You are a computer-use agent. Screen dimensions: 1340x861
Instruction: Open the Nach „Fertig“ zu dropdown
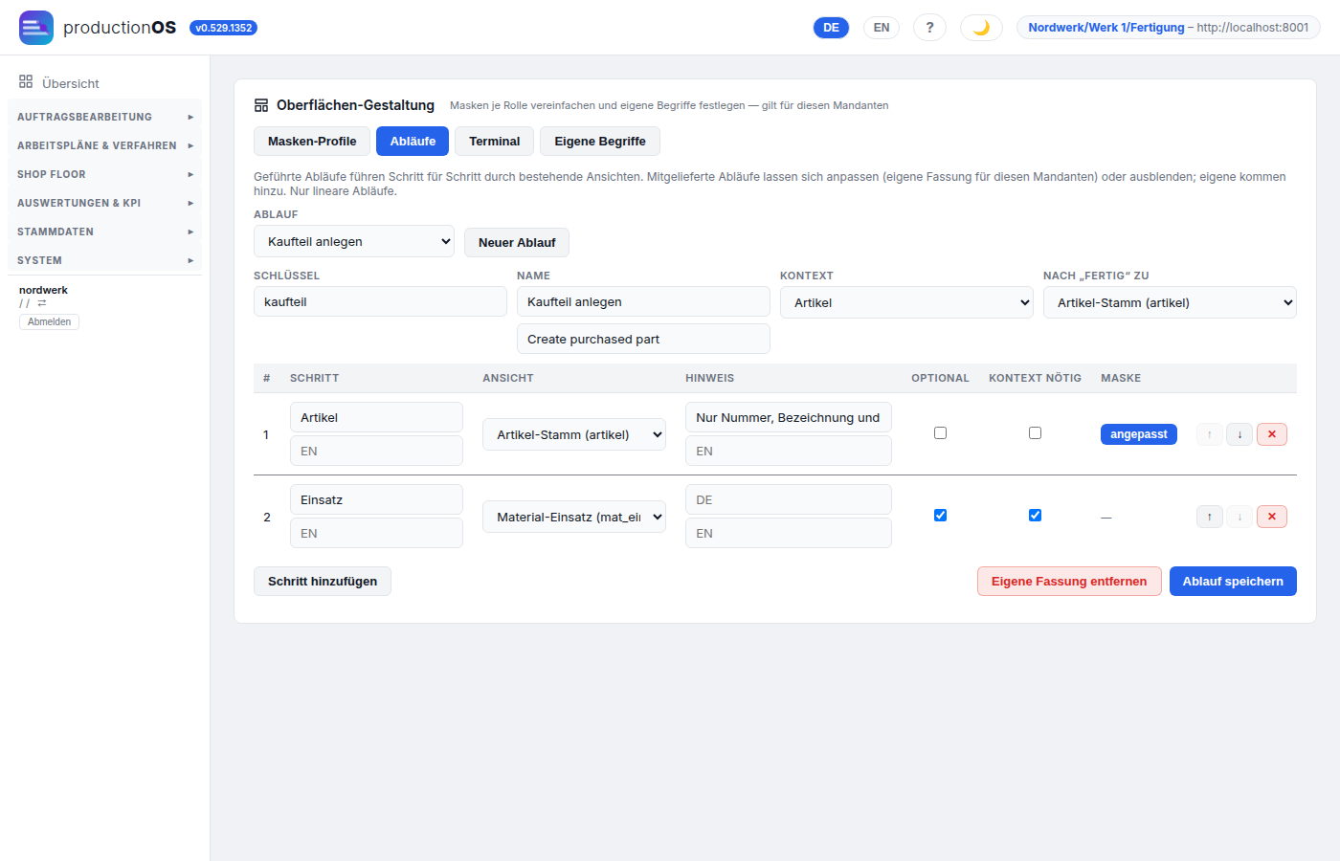click(x=1170, y=302)
